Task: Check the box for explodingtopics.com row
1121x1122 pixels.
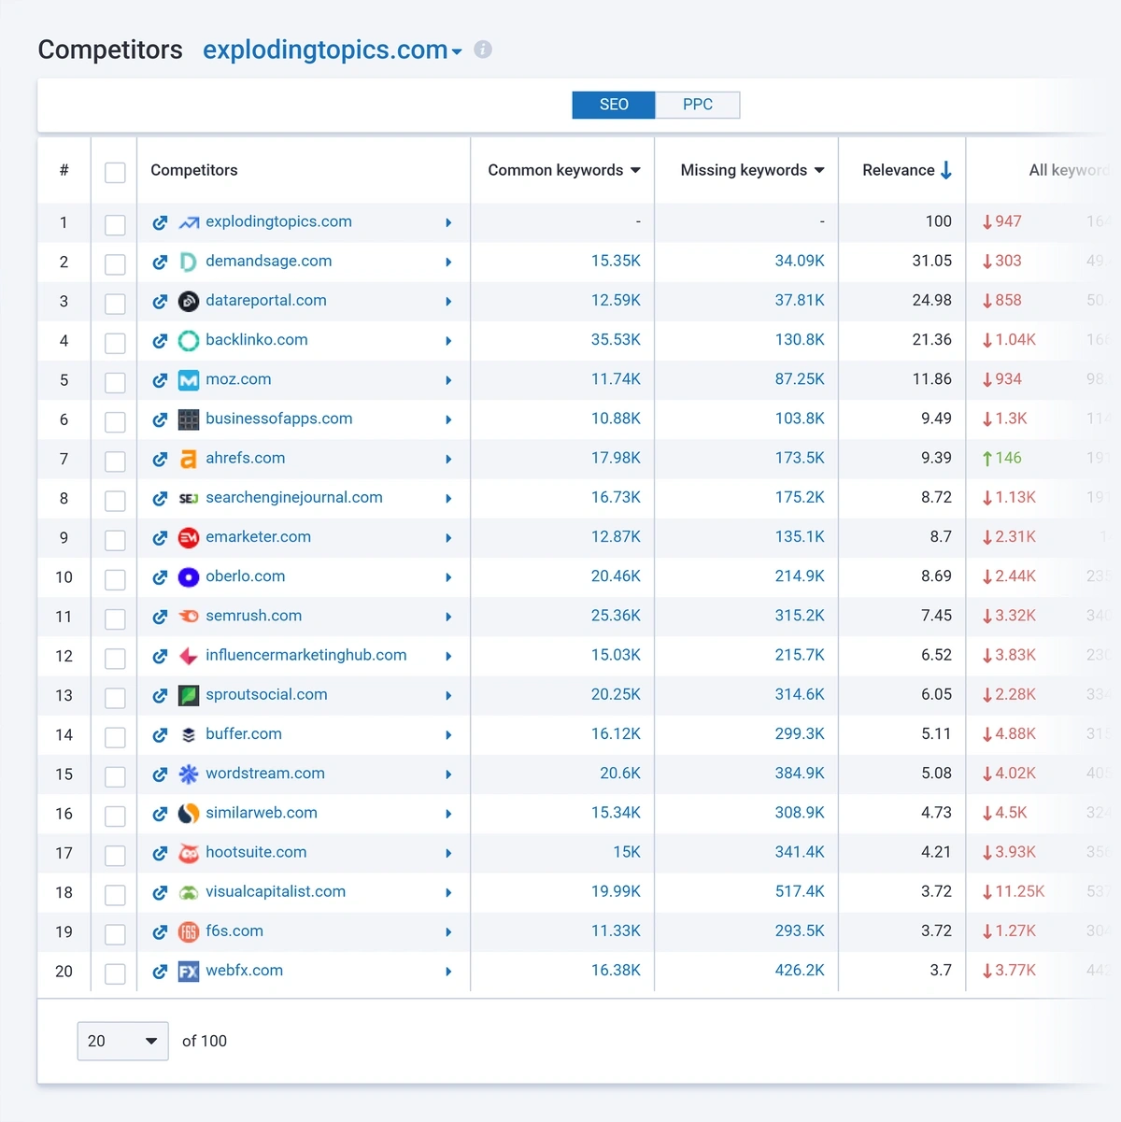Action: (x=115, y=224)
